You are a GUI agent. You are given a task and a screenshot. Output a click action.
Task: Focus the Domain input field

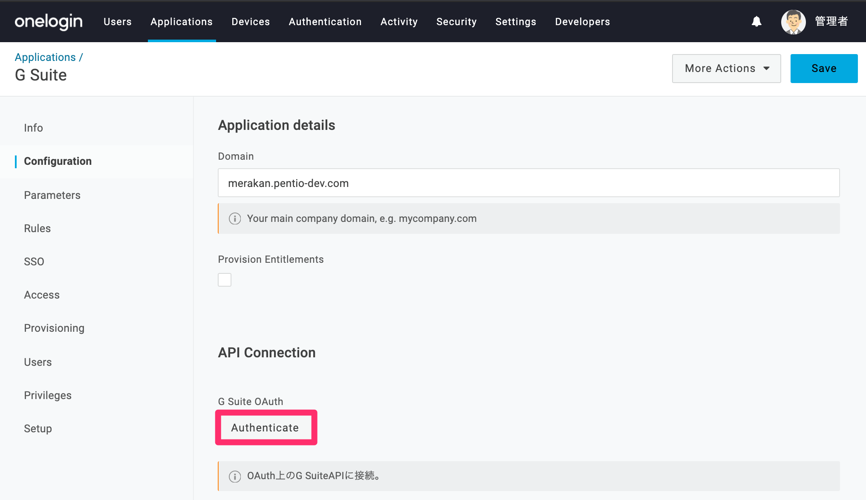coord(528,183)
